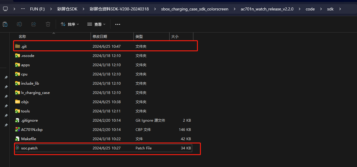Screen dimensions: 357x167
Task: Click the objs folder icon
Action: (x=18, y=102)
